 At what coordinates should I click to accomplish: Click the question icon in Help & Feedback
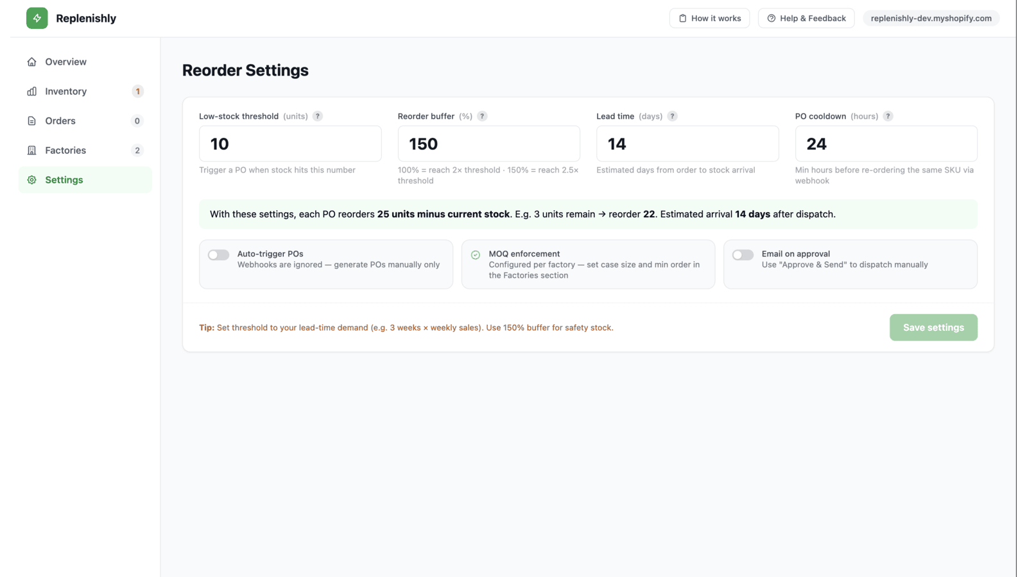(x=772, y=18)
